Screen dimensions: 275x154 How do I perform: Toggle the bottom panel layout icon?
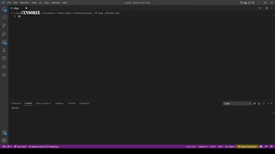point(245,3)
